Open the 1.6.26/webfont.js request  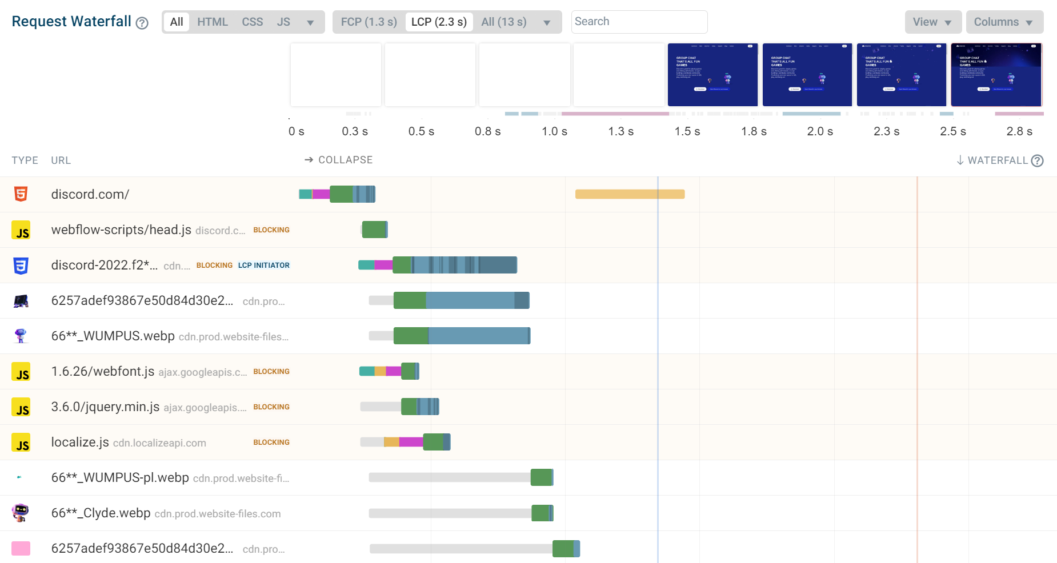pos(103,371)
